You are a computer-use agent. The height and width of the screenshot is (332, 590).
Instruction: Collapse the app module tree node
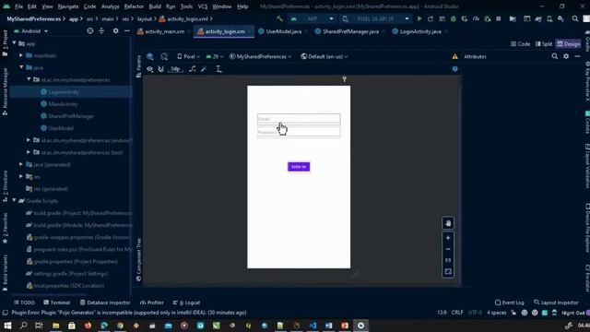[15, 43]
